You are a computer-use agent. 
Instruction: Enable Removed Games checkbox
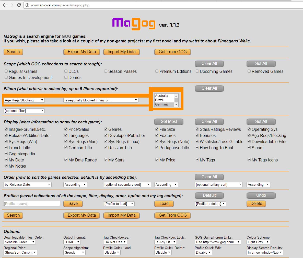point(249,71)
